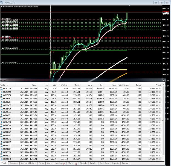Click the order icon for ticket 66791550

[1, 92]
